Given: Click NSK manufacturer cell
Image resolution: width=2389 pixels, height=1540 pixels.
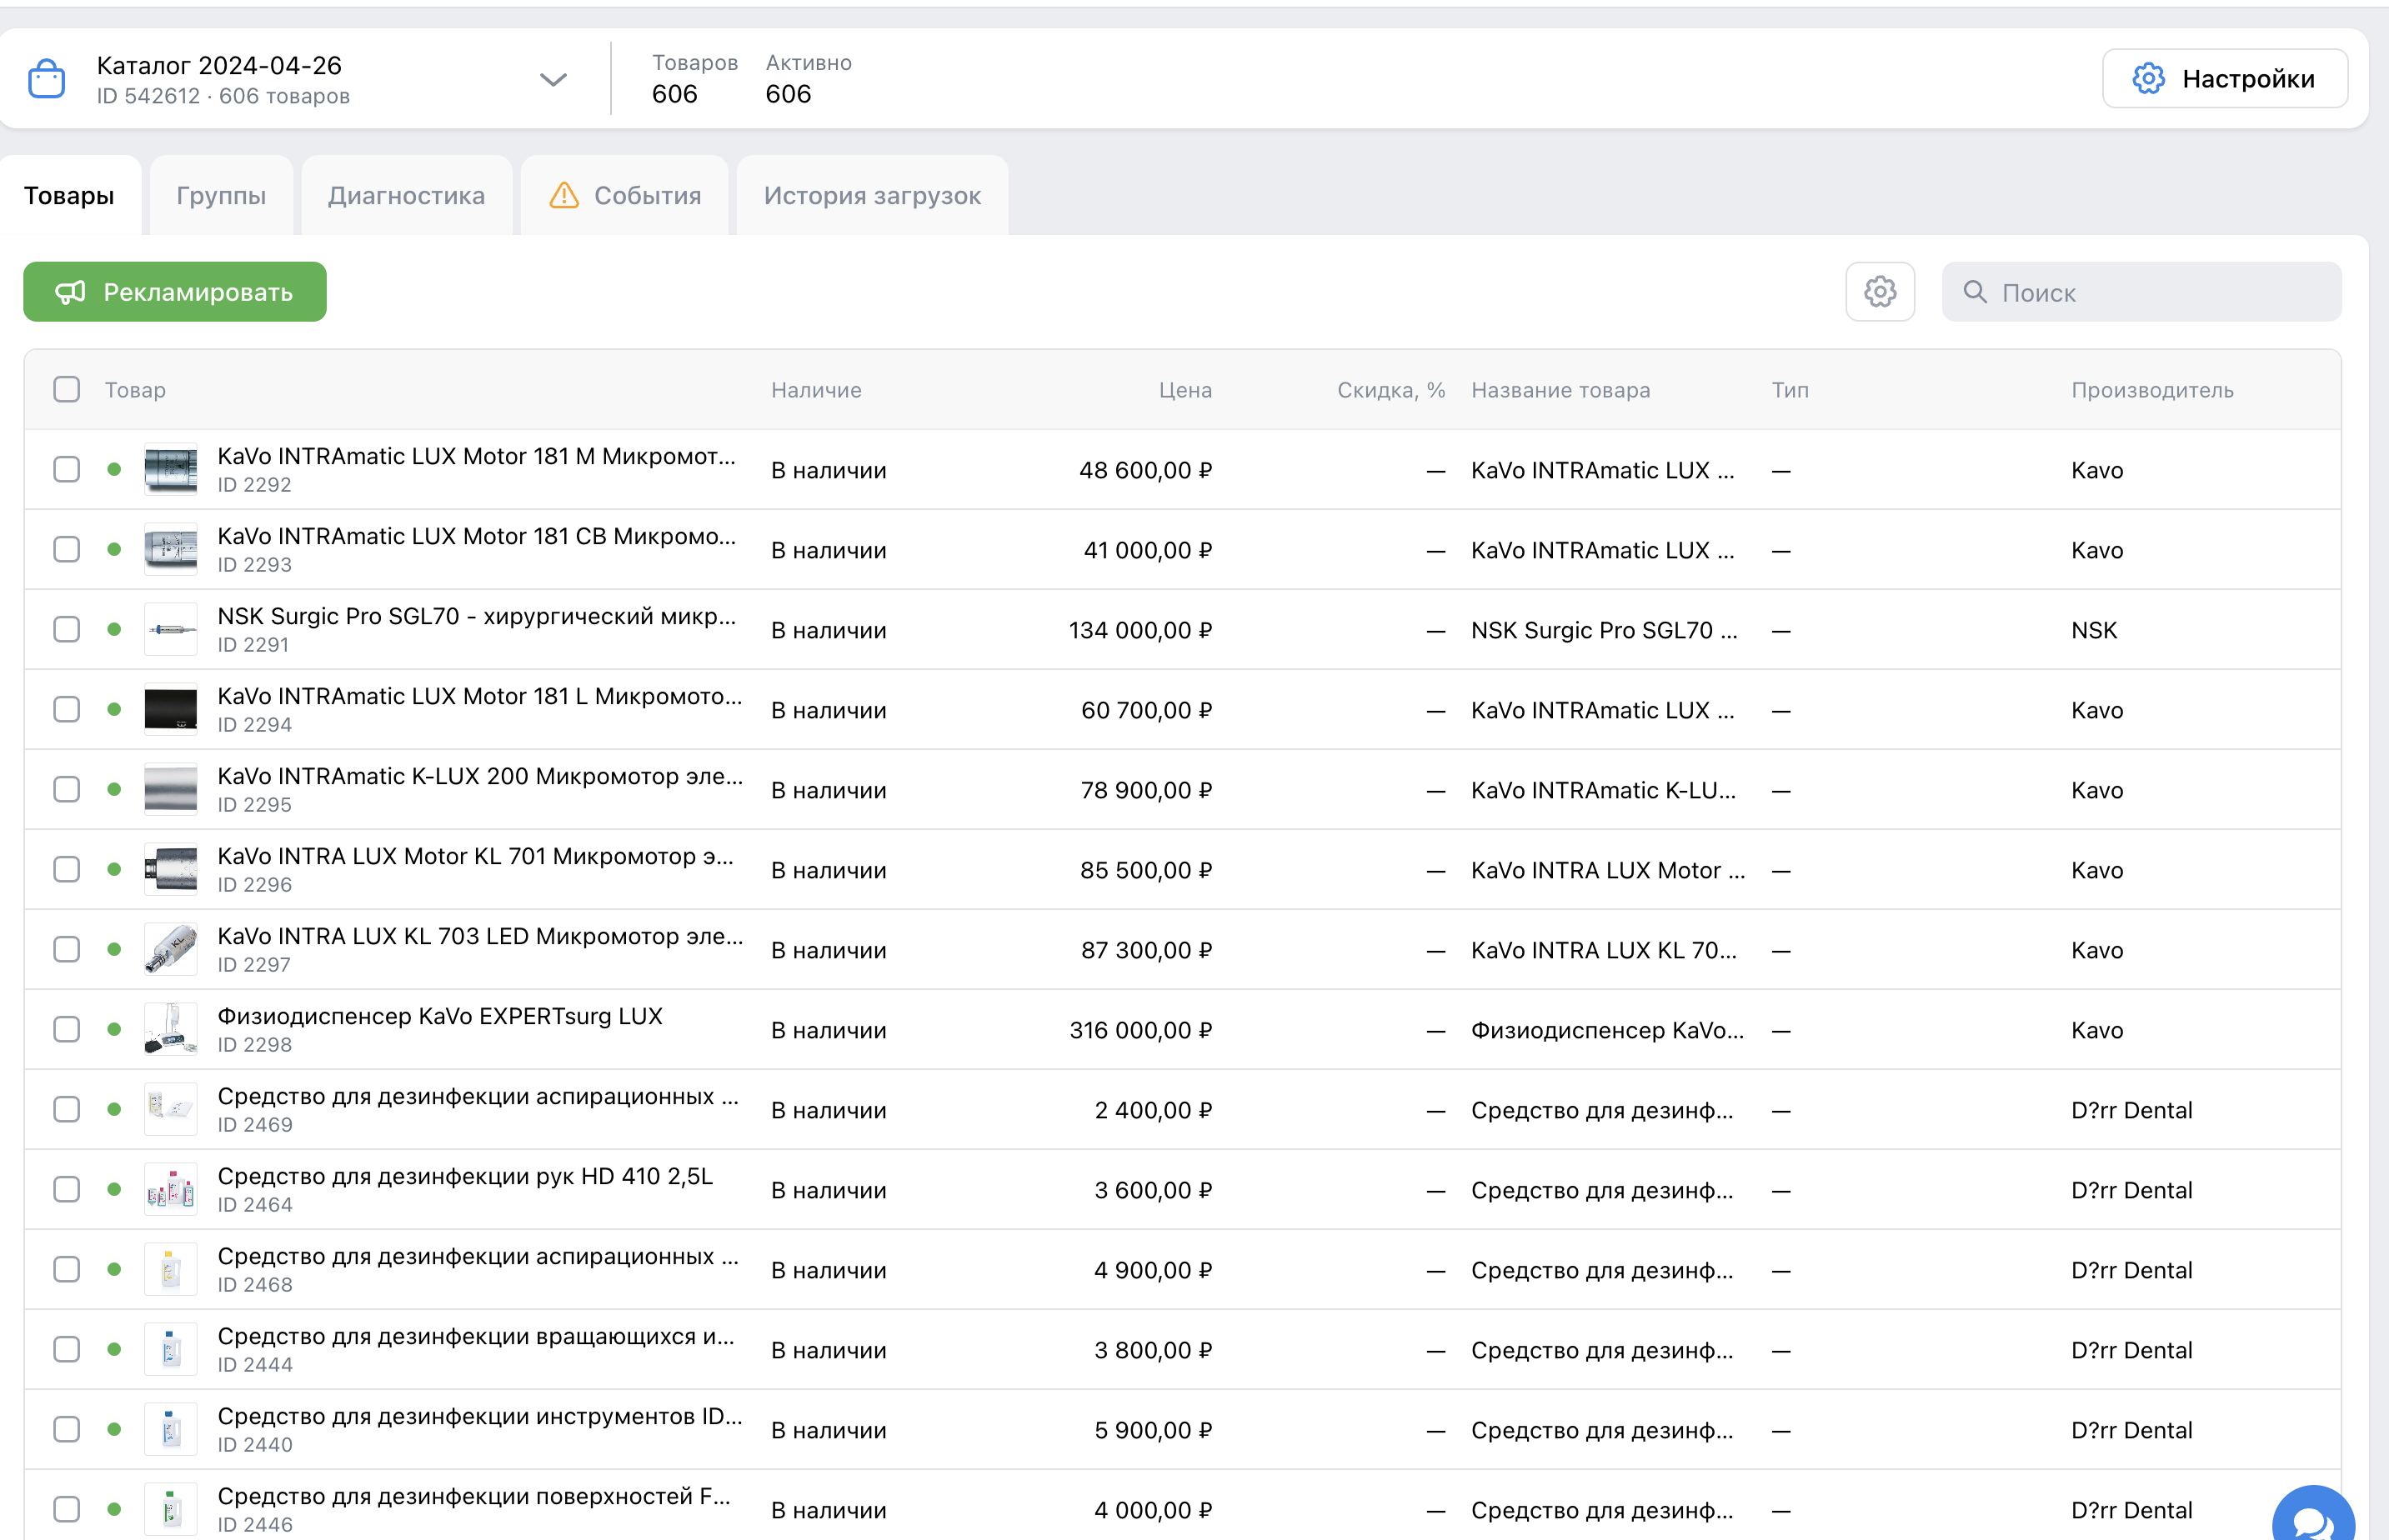Looking at the screenshot, I should point(2094,630).
